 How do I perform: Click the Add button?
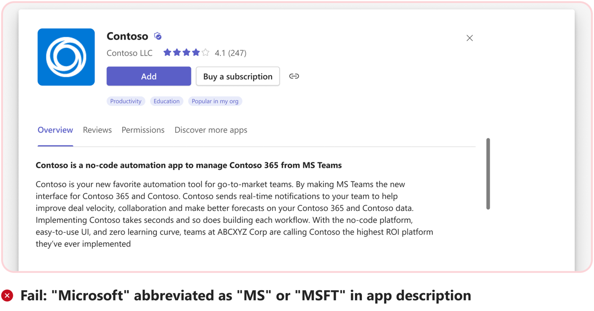click(148, 76)
